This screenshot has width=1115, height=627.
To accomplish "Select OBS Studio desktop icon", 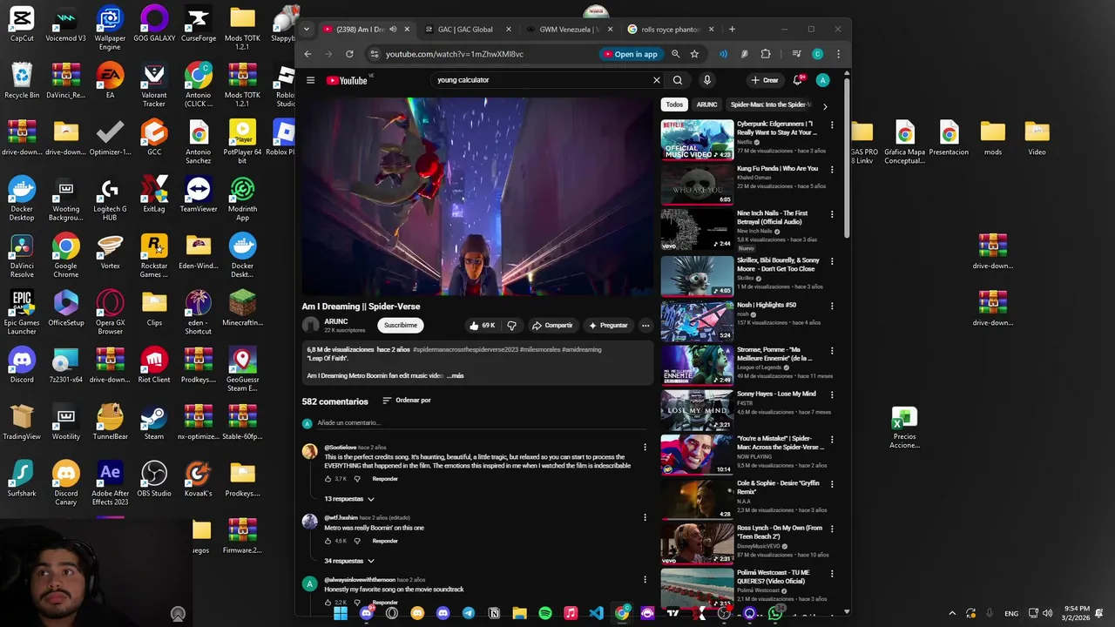I will [x=154, y=479].
